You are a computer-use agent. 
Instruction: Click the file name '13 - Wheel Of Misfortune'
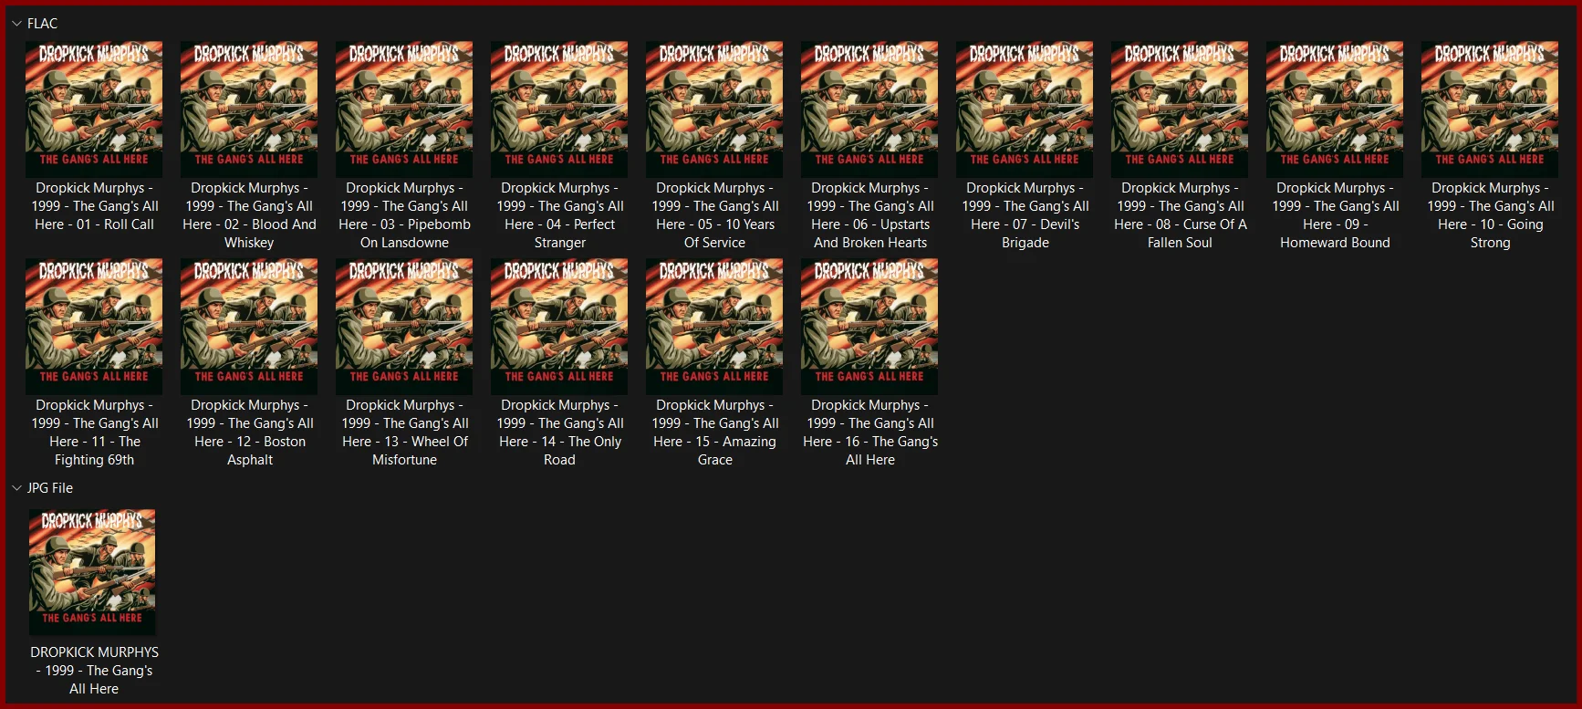(x=404, y=433)
